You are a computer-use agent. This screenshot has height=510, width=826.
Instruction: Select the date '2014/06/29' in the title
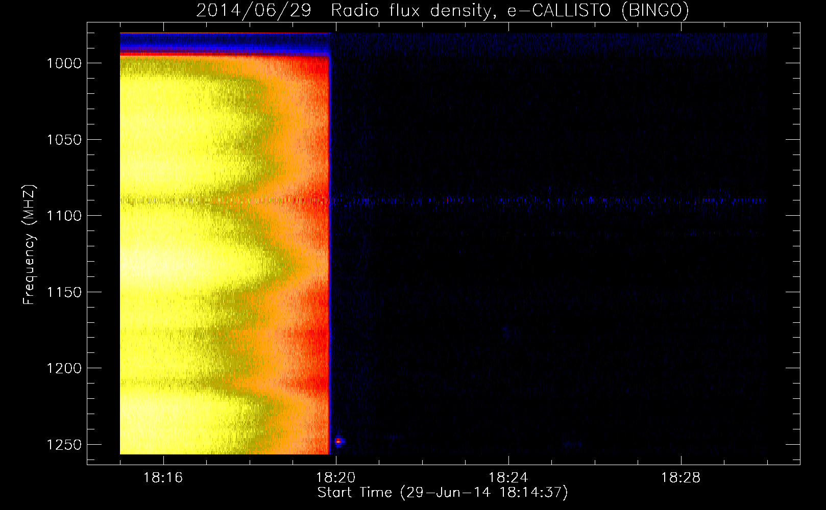click(x=254, y=11)
